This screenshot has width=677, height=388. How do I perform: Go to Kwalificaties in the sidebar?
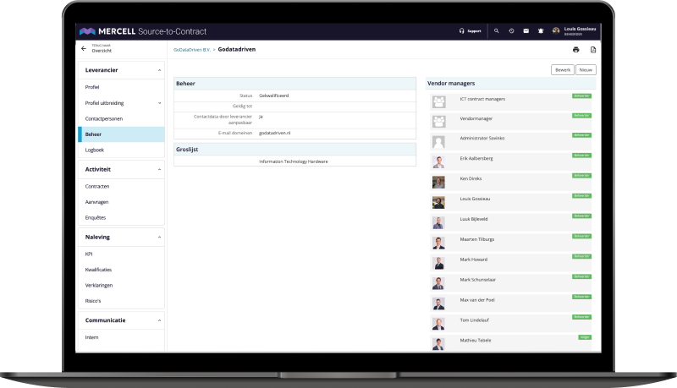(x=100, y=269)
